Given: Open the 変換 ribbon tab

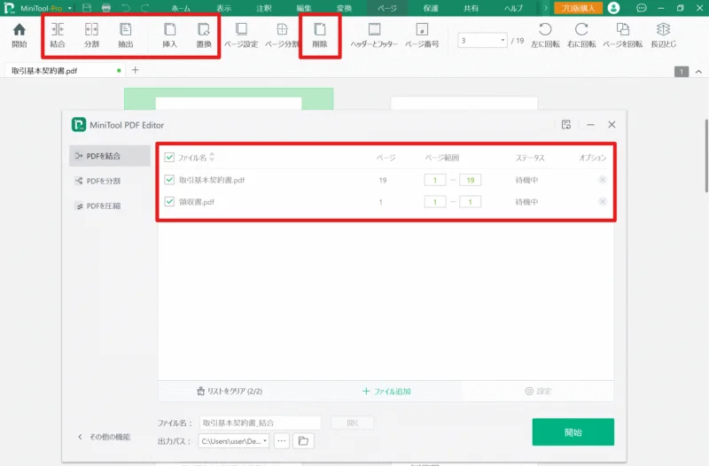Looking at the screenshot, I should (x=344, y=8).
